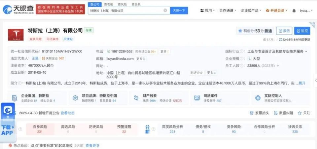This screenshot has height=149, width=317.
Task: Click the help icon beside 企业规模
Action: tap(242, 58)
